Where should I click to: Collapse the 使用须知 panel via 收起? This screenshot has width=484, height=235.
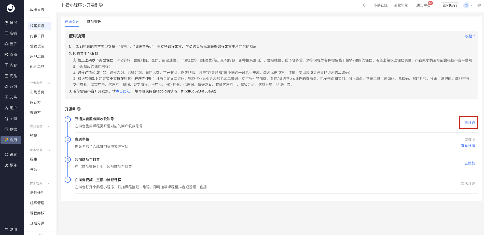tap(470, 36)
